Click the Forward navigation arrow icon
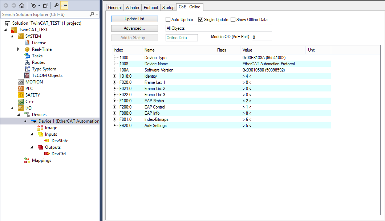 click(14, 5)
